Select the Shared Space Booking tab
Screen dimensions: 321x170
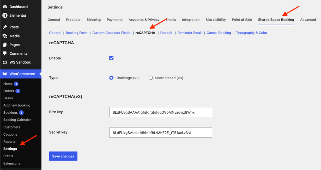coord(276,20)
